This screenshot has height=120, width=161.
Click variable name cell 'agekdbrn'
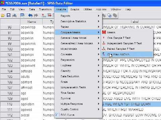coord(31,104)
